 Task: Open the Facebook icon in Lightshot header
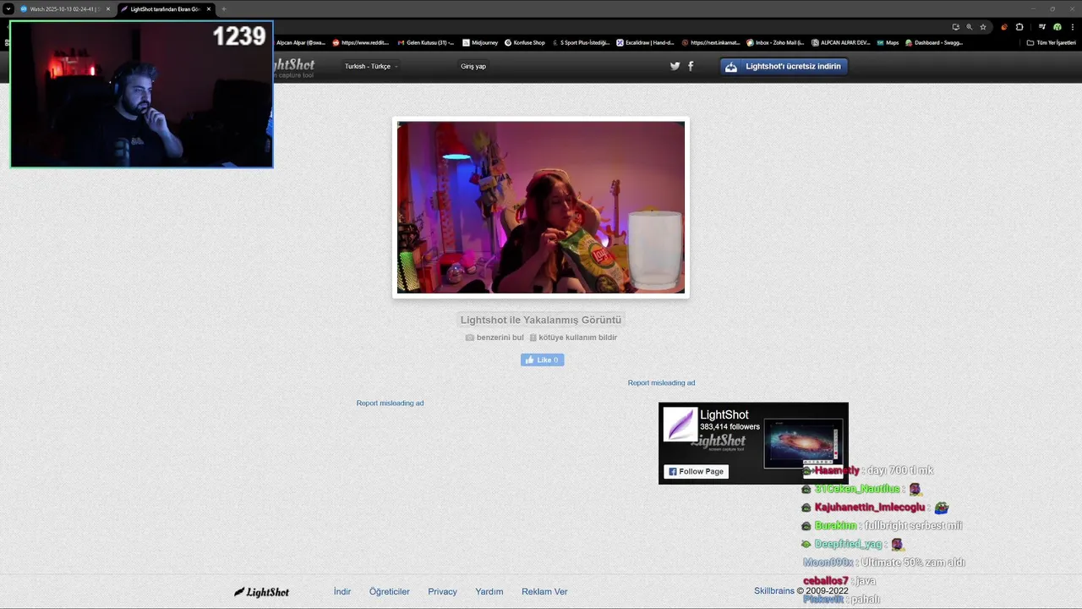point(691,66)
